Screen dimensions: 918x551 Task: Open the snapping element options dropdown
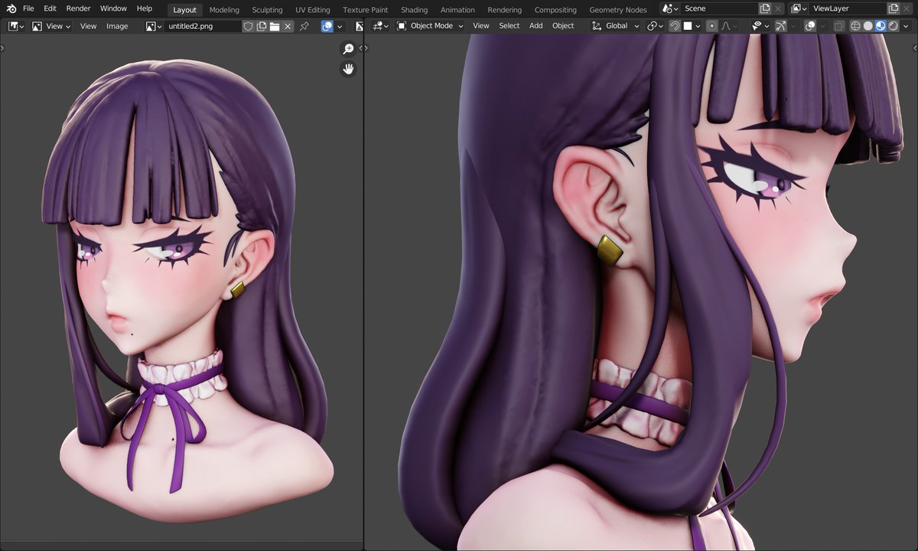coord(692,26)
